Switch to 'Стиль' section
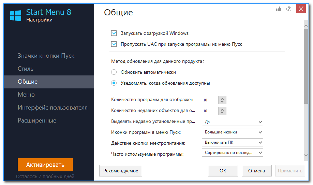The width and height of the screenshot is (313, 185). click(49, 69)
